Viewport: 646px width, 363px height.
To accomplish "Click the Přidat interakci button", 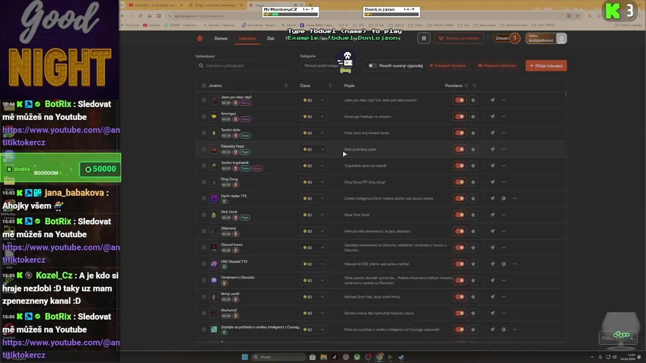I will point(546,66).
